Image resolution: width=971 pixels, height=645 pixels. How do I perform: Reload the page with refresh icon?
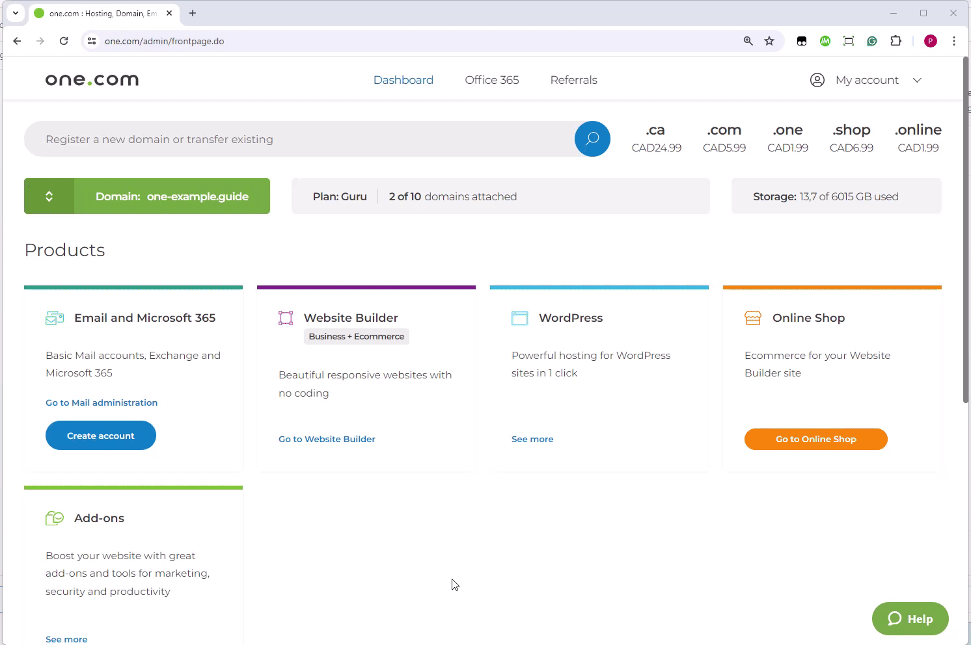tap(64, 41)
